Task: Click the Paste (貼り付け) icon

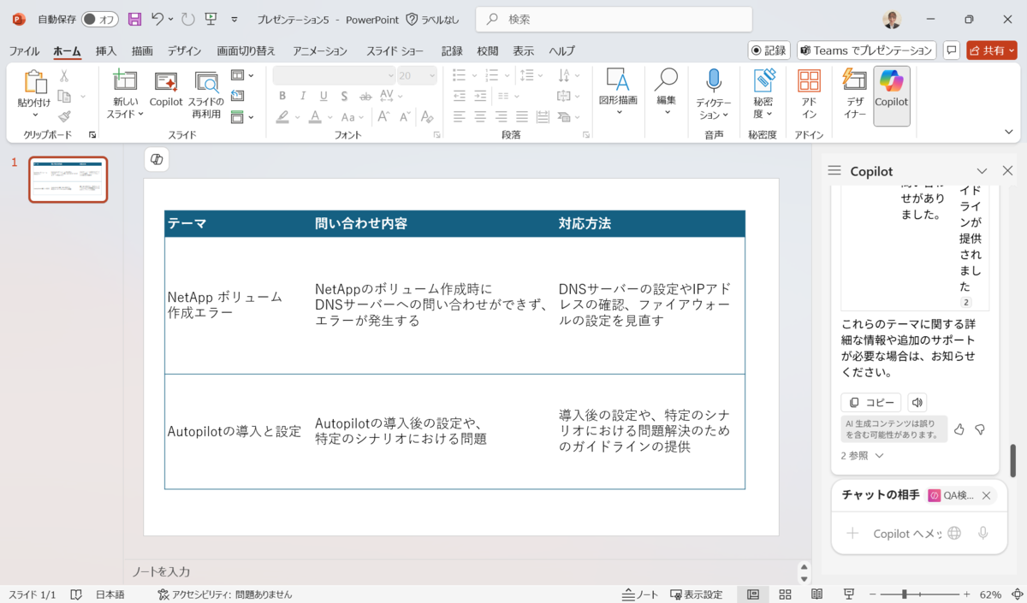Action: 34,83
